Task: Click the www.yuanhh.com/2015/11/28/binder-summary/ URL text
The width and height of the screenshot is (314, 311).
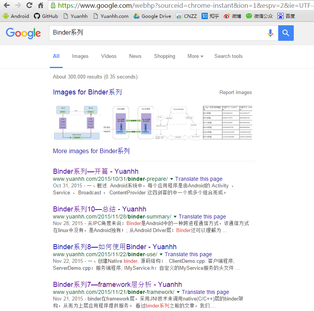Action: tap(112, 216)
